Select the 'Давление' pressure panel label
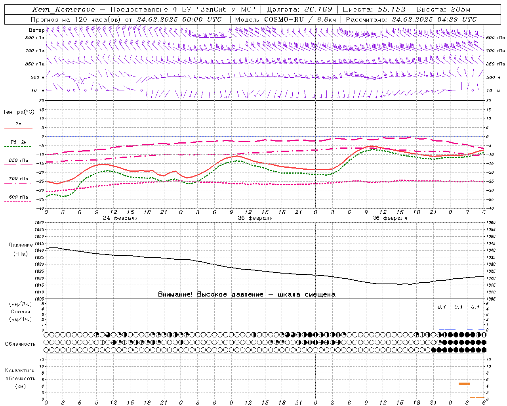Viewport: 507px width, 406px height. (21, 245)
